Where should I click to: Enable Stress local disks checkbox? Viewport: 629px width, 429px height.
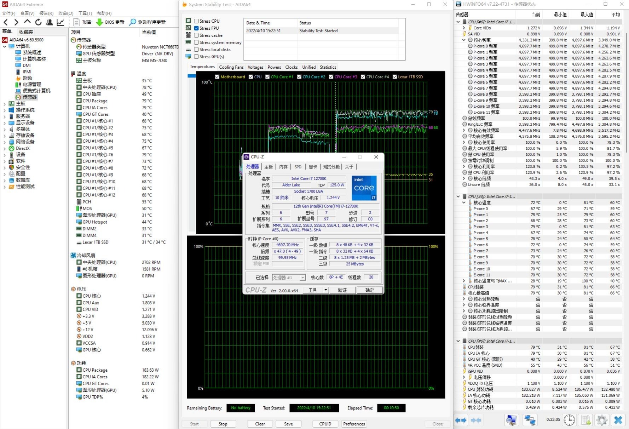[x=196, y=49]
